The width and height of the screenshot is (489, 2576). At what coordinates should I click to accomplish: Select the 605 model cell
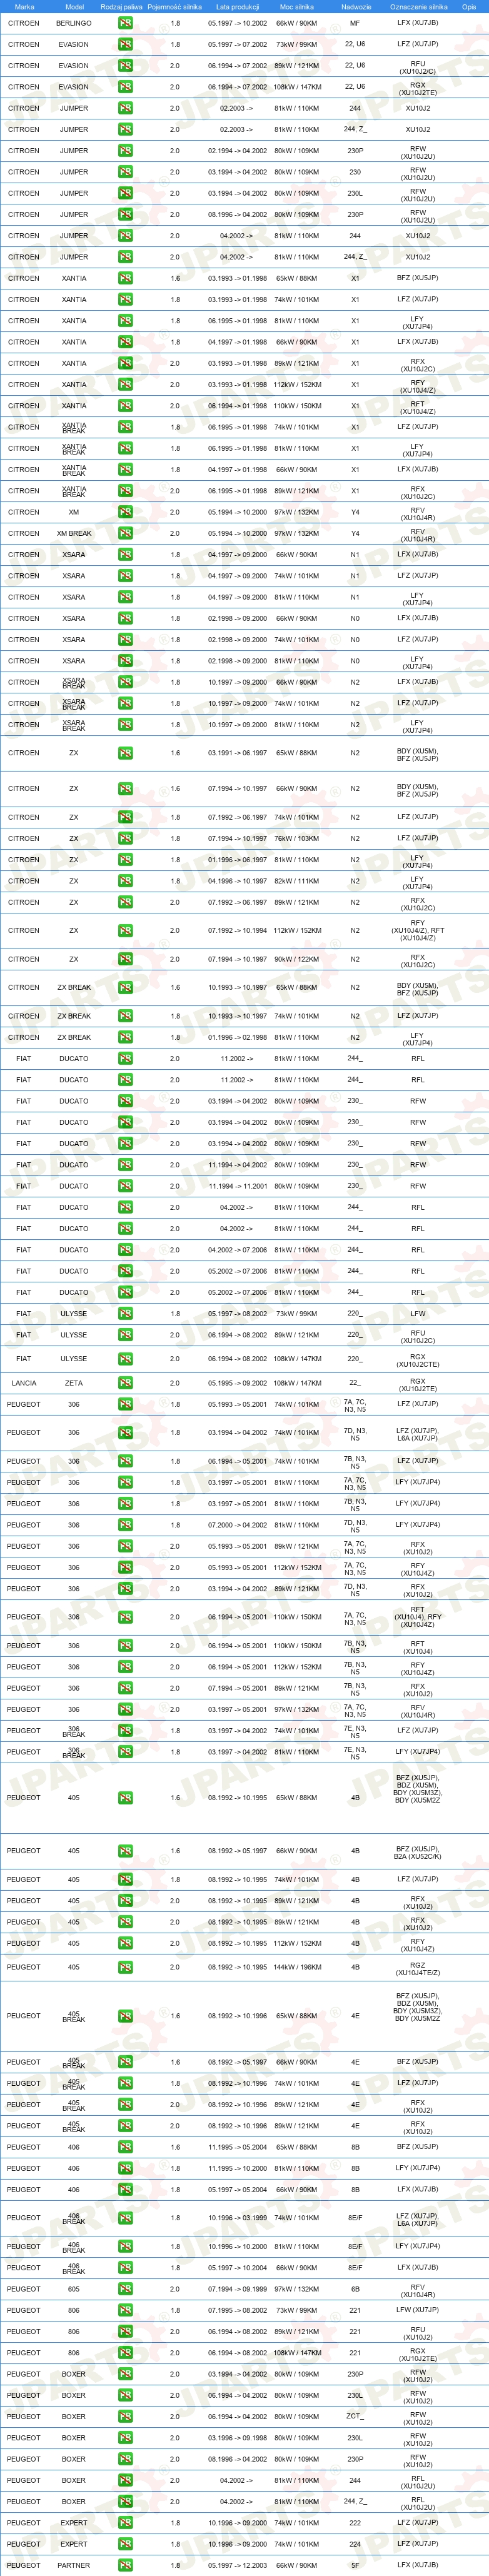click(73, 2289)
